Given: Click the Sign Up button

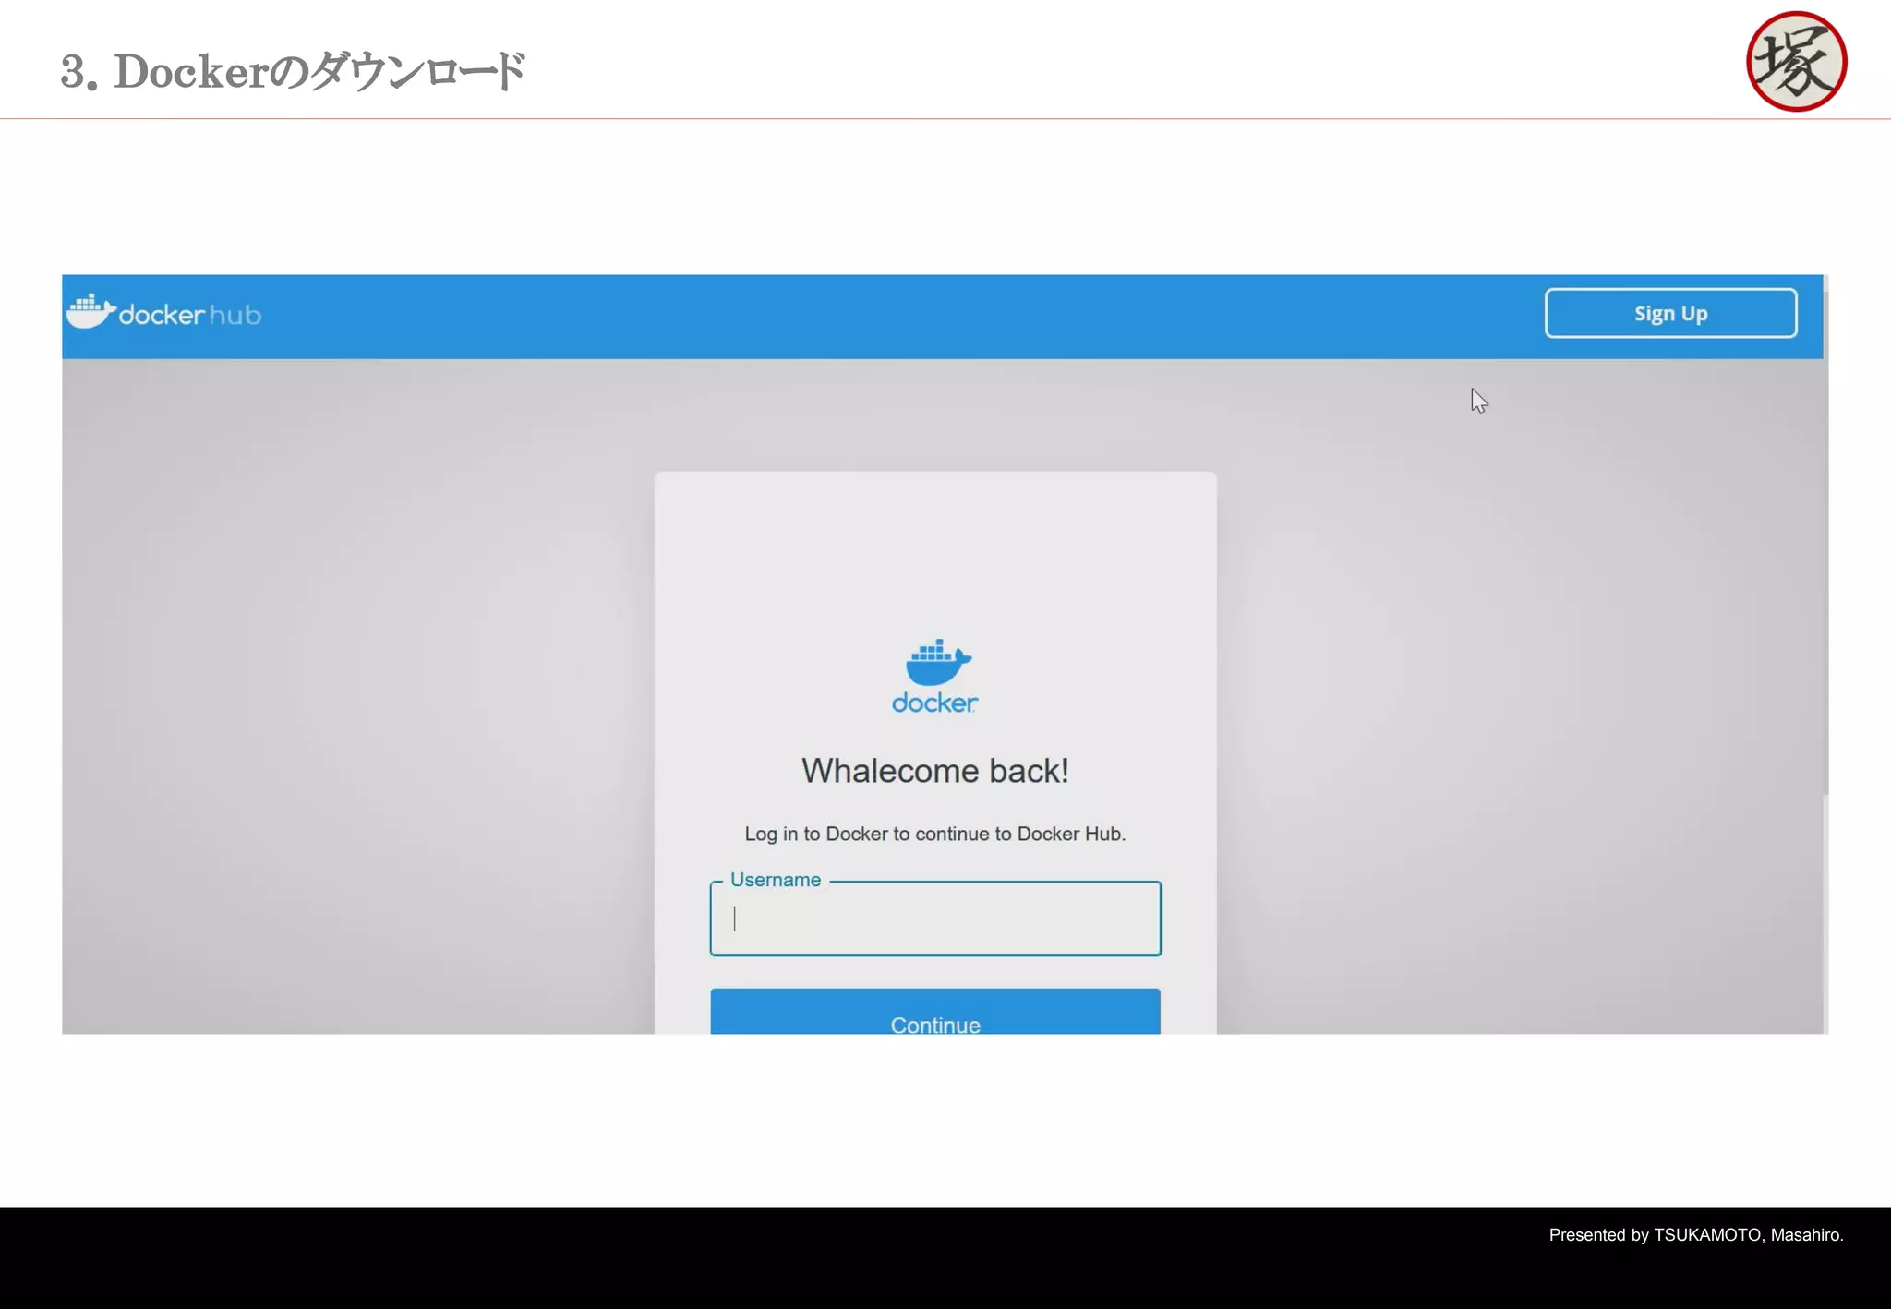Looking at the screenshot, I should 1670,313.
